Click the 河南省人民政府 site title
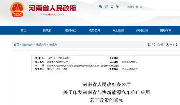This screenshot has height=105, width=180. point(53,8)
